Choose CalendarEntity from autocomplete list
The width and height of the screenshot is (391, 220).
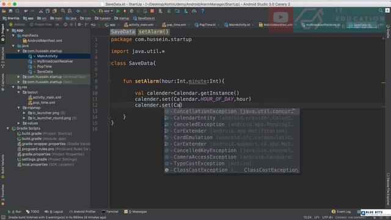[232, 118]
